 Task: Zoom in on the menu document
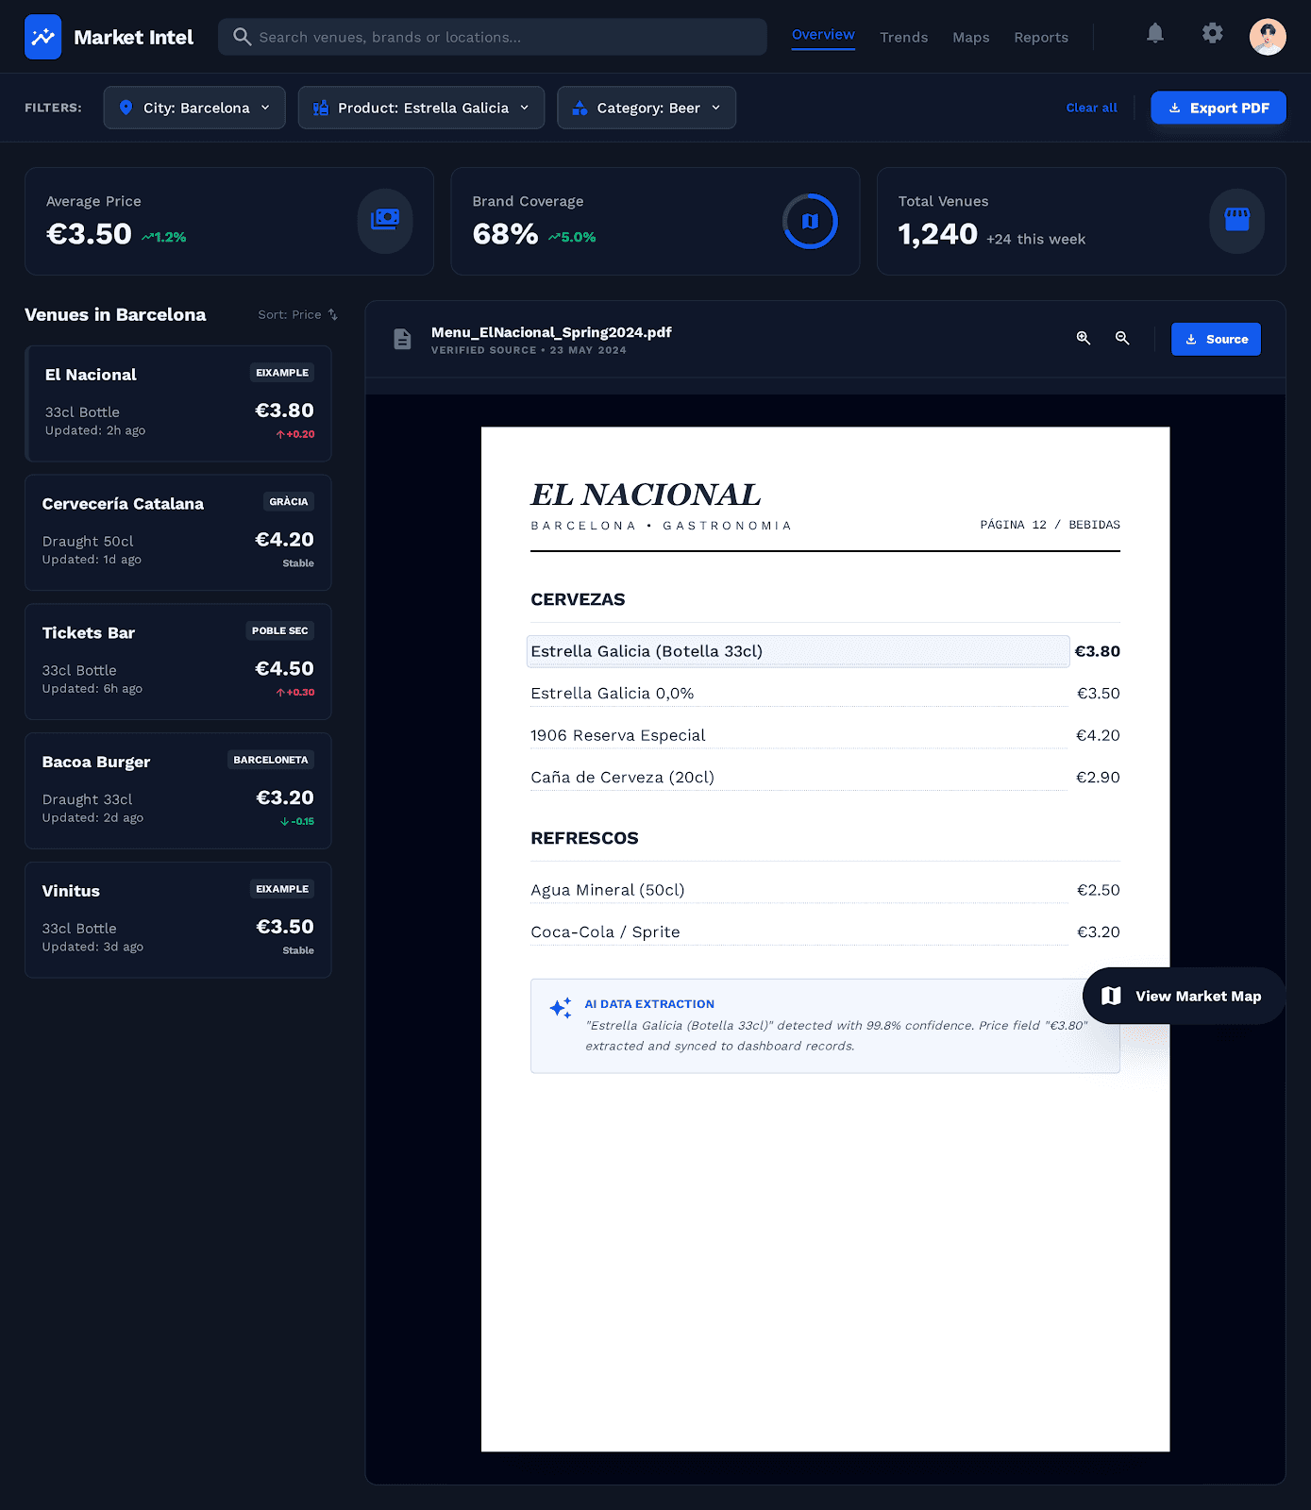[1084, 339]
